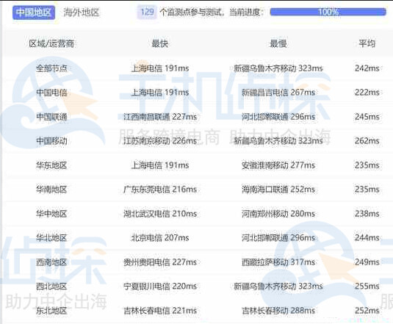The width and height of the screenshot is (393, 324).
Task: Click the 100% progress bar
Action: pyautogui.click(x=328, y=12)
